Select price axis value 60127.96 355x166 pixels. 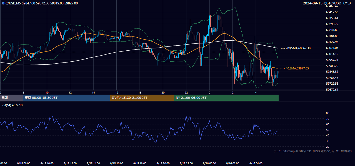[x=332, y=42]
